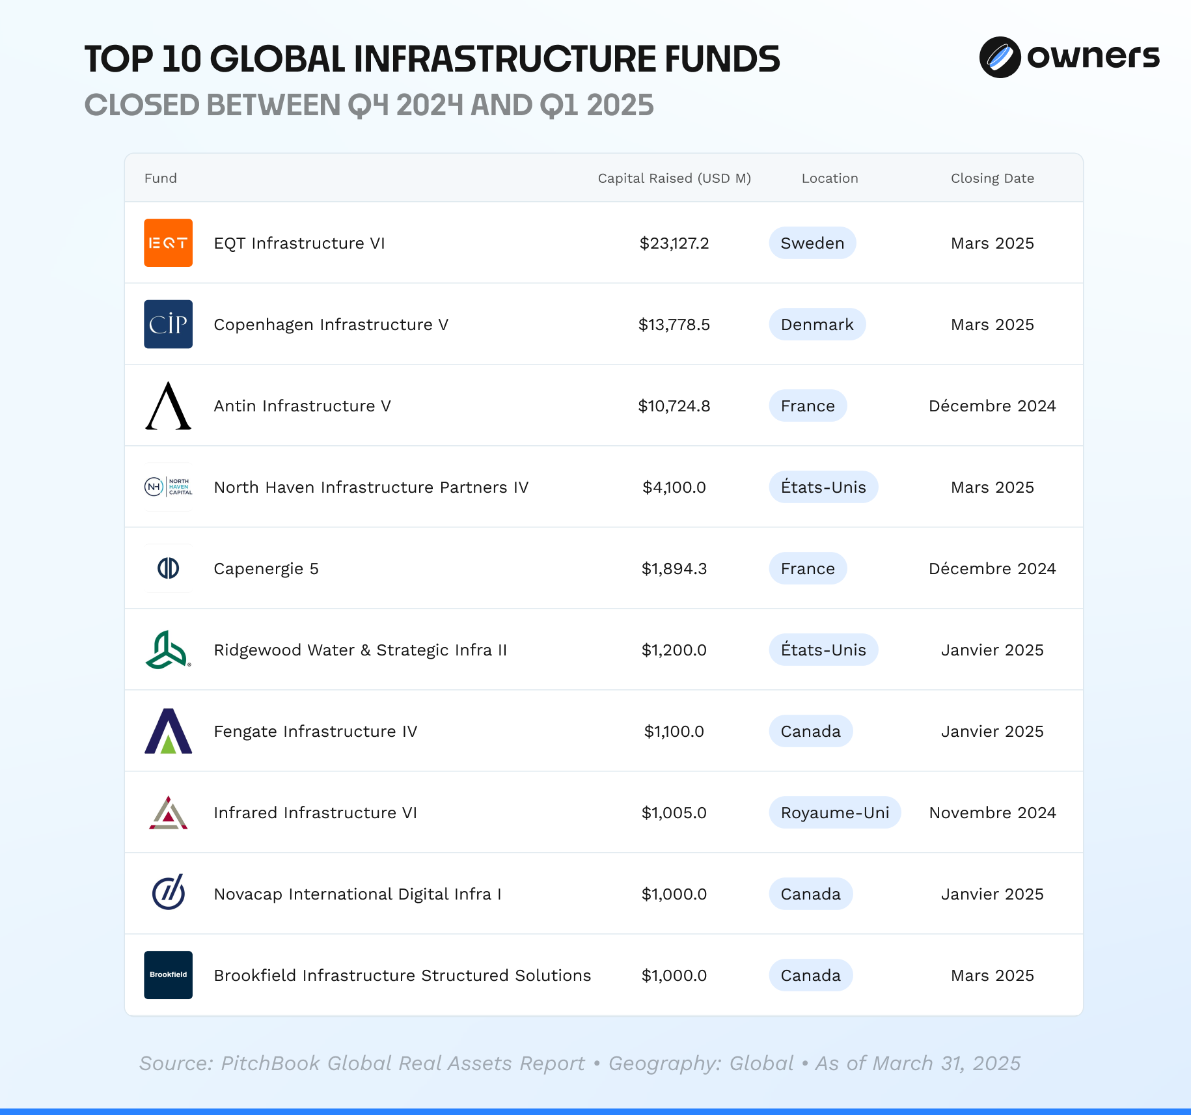The width and height of the screenshot is (1191, 1115).
Task: Click the Canada tag for Brookfield
Action: click(811, 975)
